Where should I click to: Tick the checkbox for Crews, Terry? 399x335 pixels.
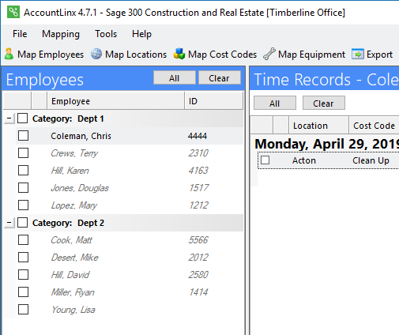[24, 153]
